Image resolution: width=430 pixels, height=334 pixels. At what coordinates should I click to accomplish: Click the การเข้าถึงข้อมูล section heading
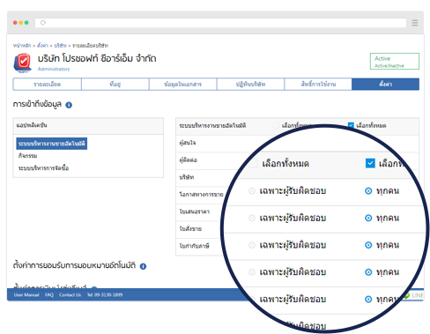tap(37, 104)
